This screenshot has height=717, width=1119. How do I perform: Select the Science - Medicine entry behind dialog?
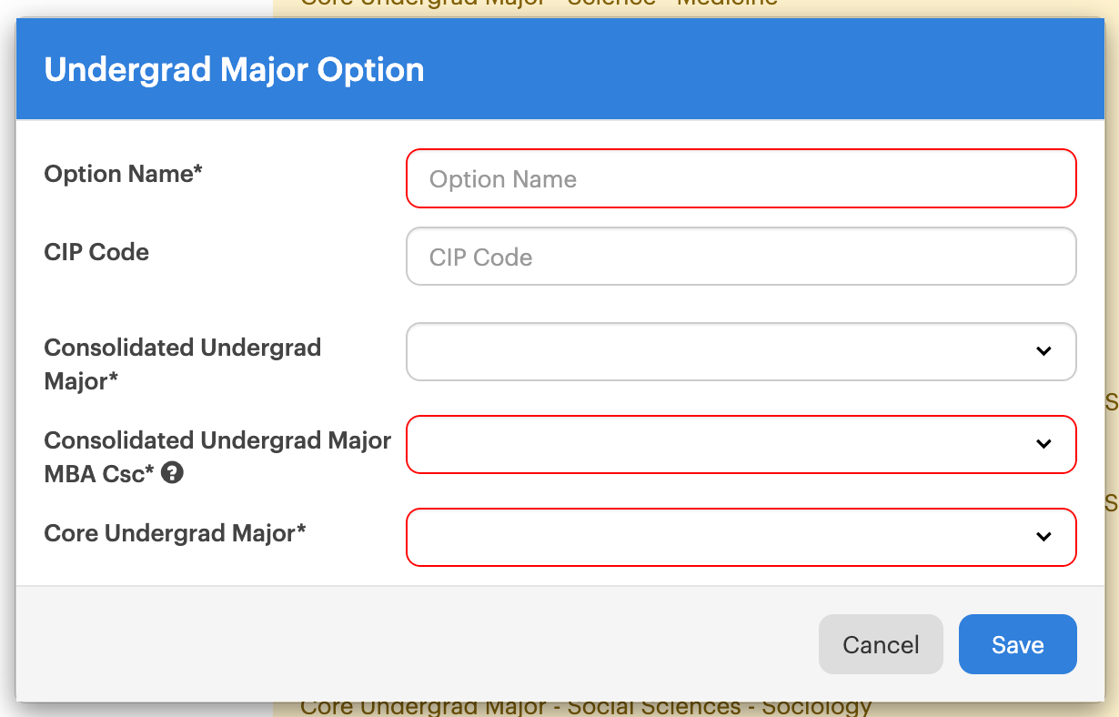tap(539, 4)
